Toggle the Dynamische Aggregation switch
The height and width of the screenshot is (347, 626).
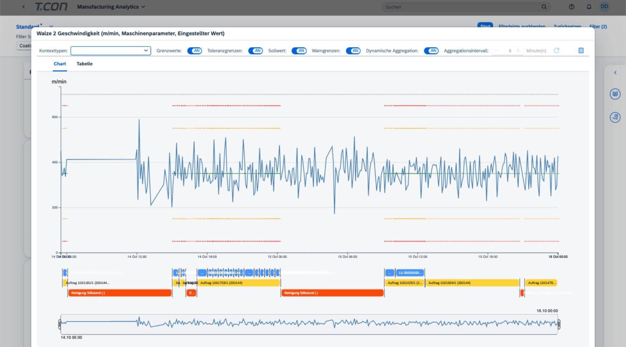pyautogui.click(x=431, y=51)
